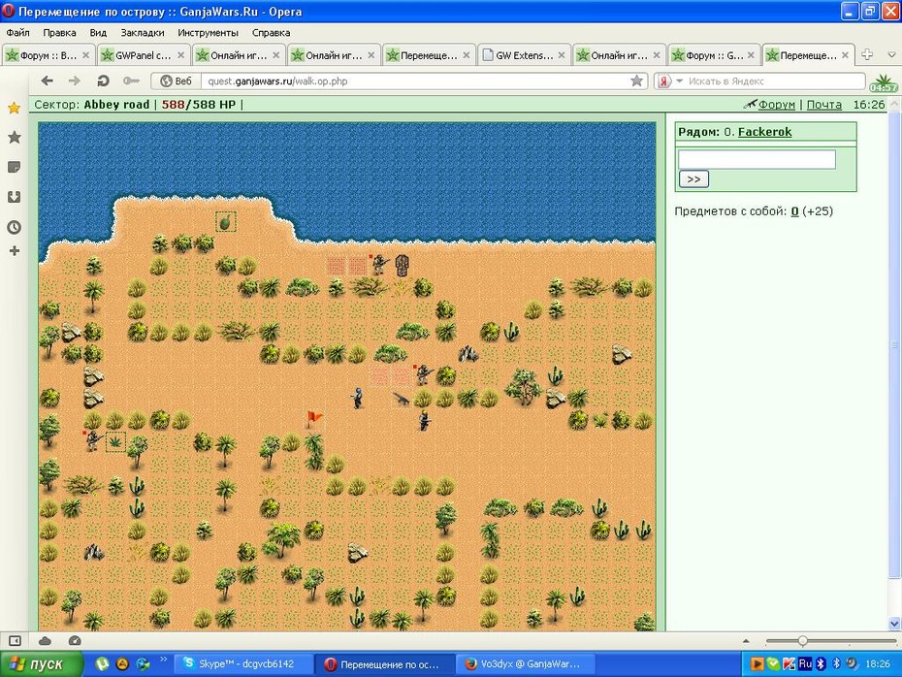Open the Форум link
Viewport: 902px width, 677px height.
[777, 105]
